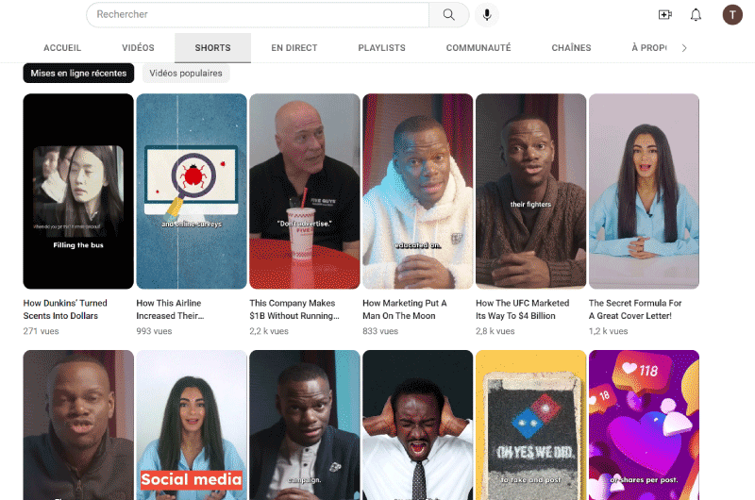Open the Five Guys "Don't advertise" short thumbnail

click(305, 192)
